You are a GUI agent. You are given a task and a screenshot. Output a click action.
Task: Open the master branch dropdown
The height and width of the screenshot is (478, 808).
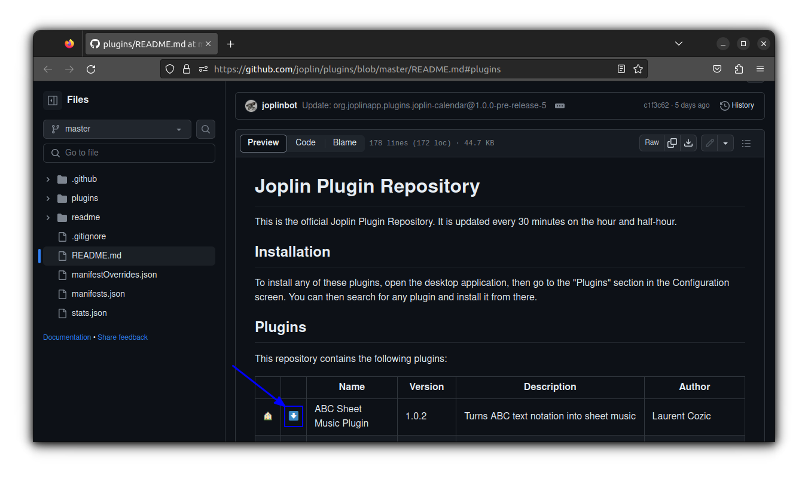[x=117, y=129]
